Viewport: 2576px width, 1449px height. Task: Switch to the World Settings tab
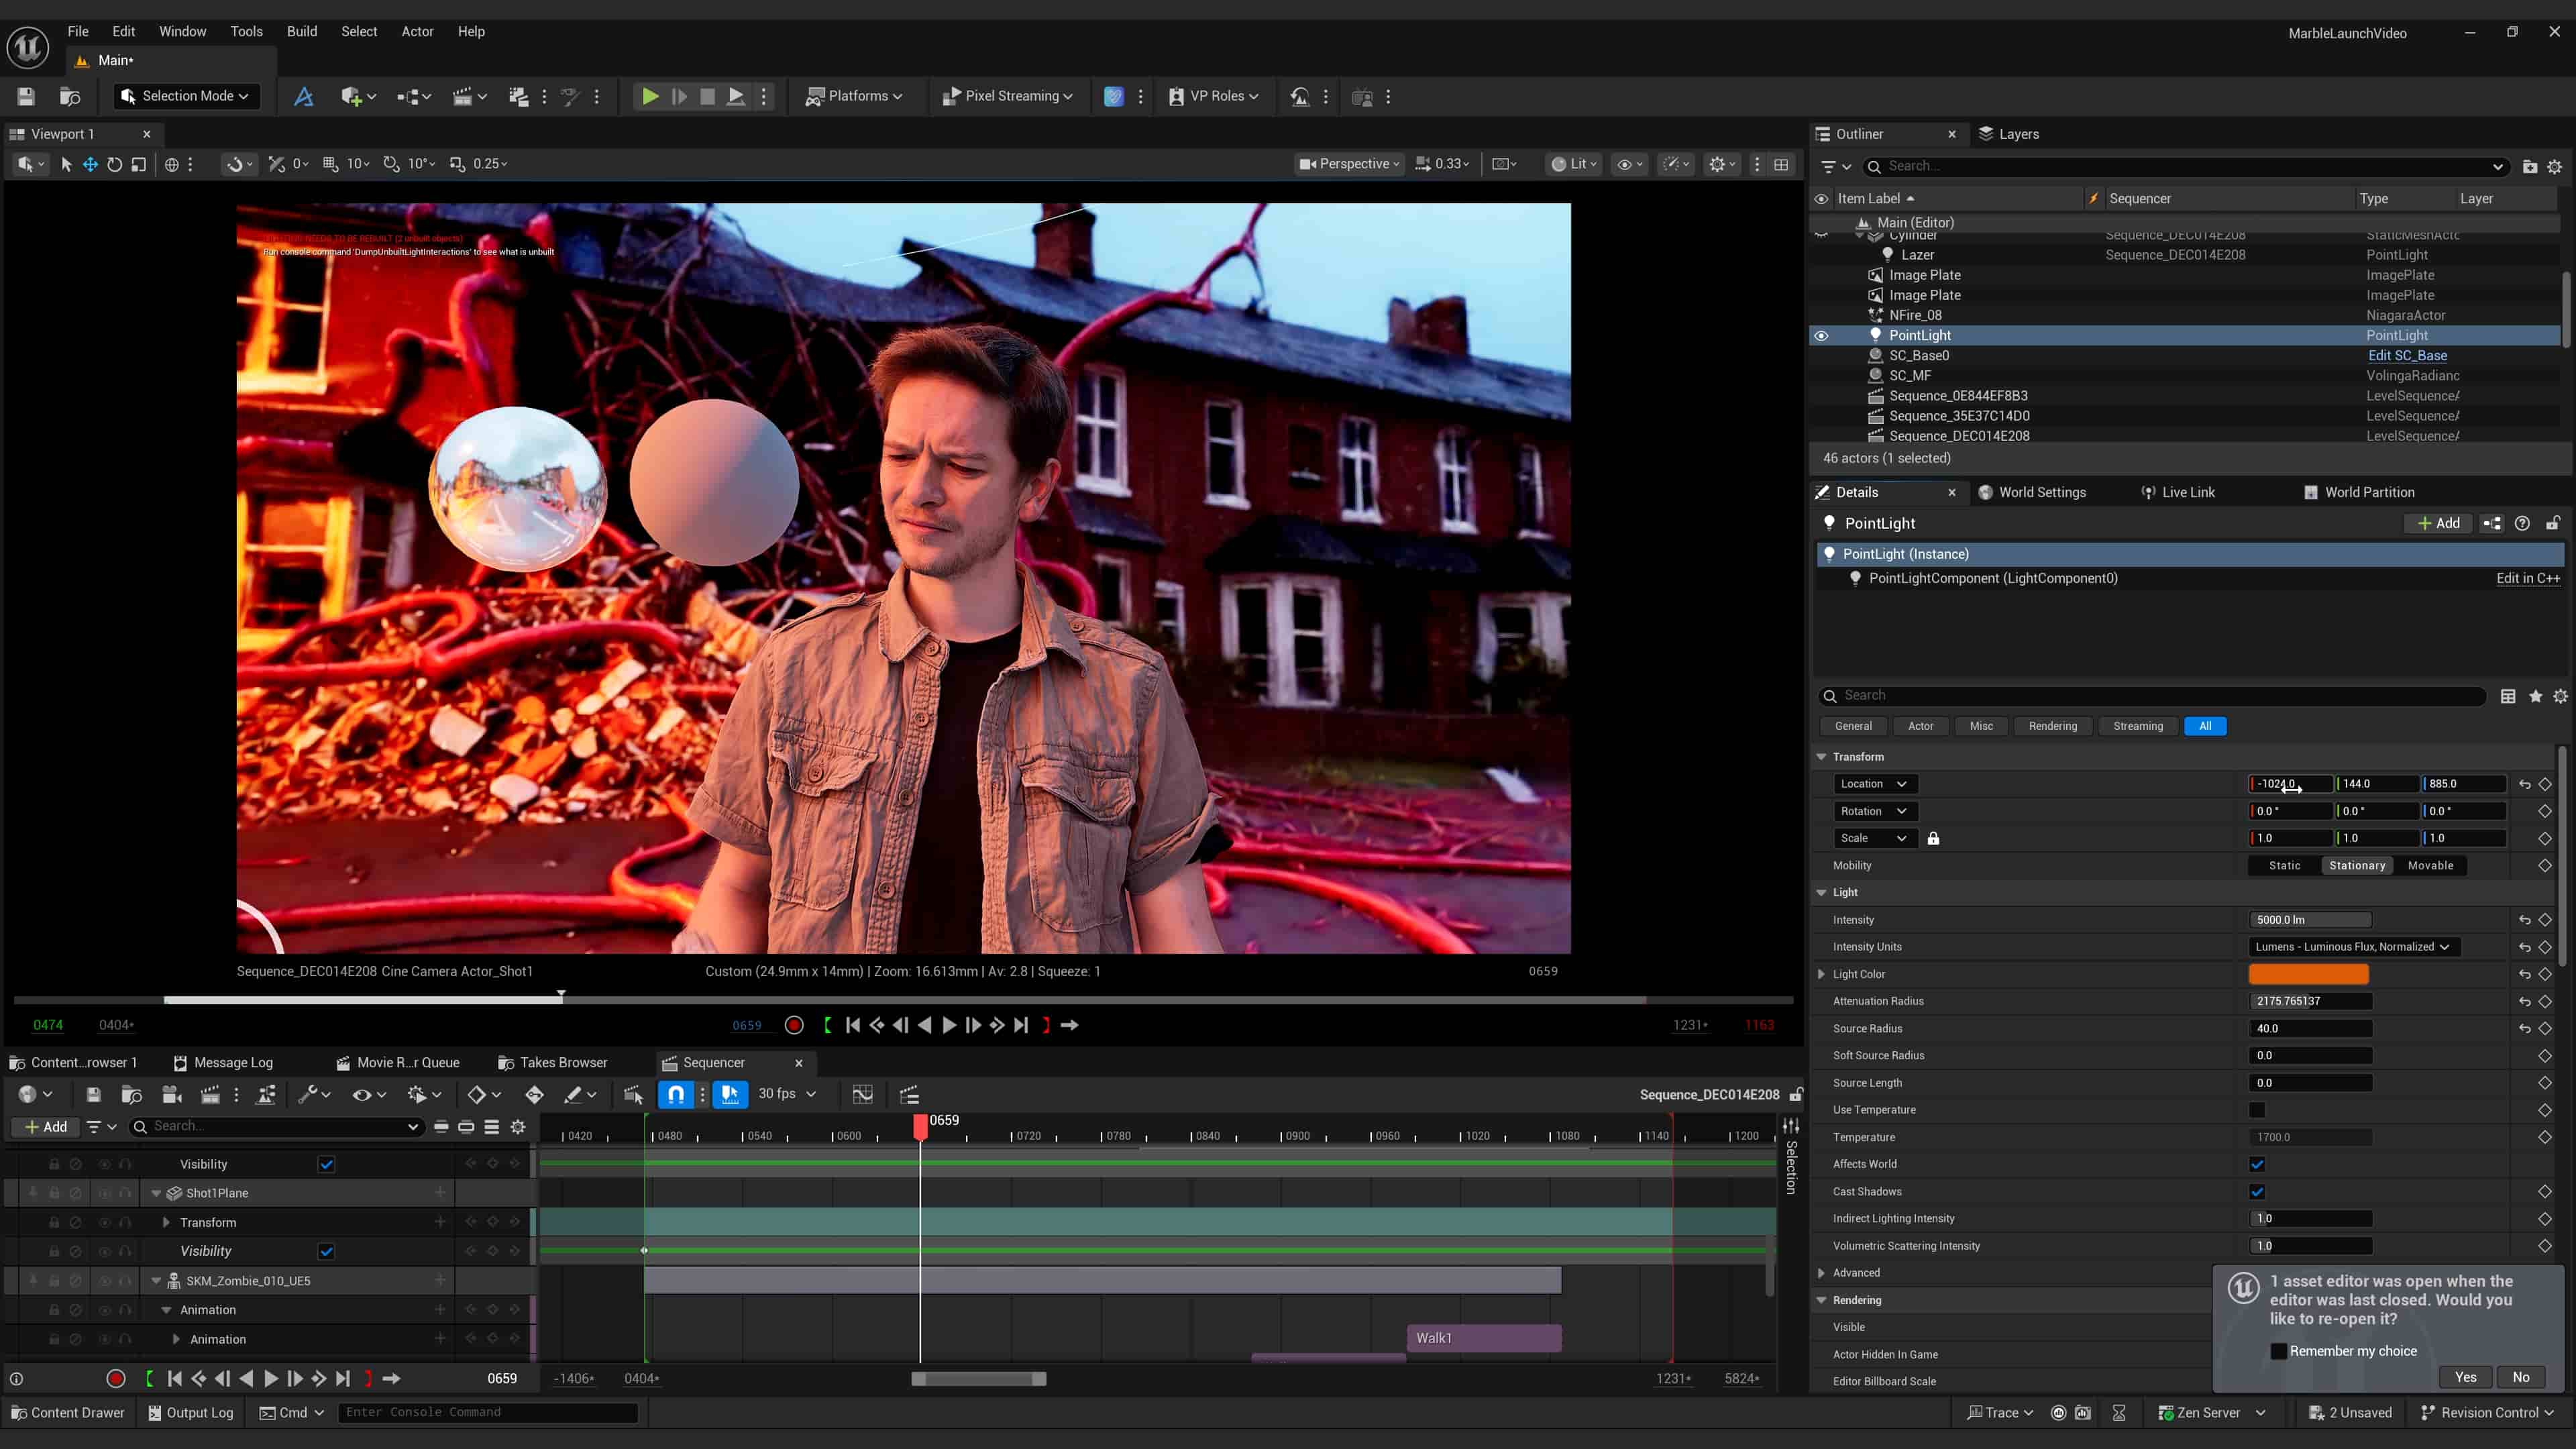coord(2041,492)
